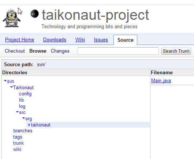Viewport: 194px width, 159px height.
Task: Click the globe icon beside project title
Action: pyautogui.click(x=35, y=14)
